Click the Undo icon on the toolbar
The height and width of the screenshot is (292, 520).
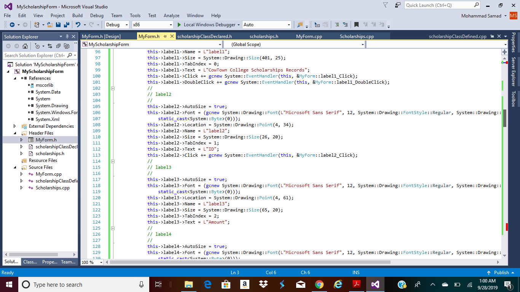78,25
